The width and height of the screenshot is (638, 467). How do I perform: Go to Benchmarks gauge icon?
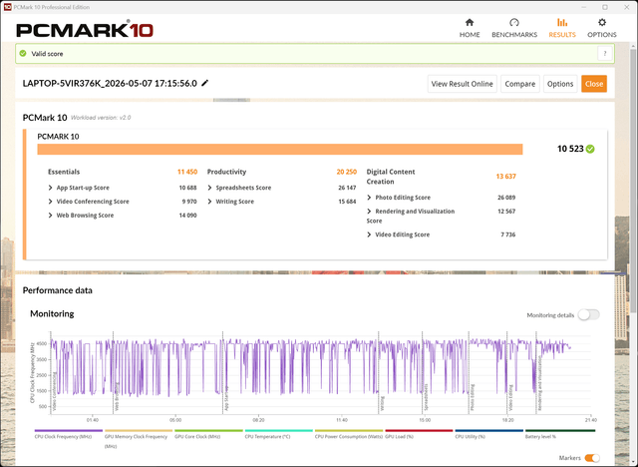[x=514, y=22]
